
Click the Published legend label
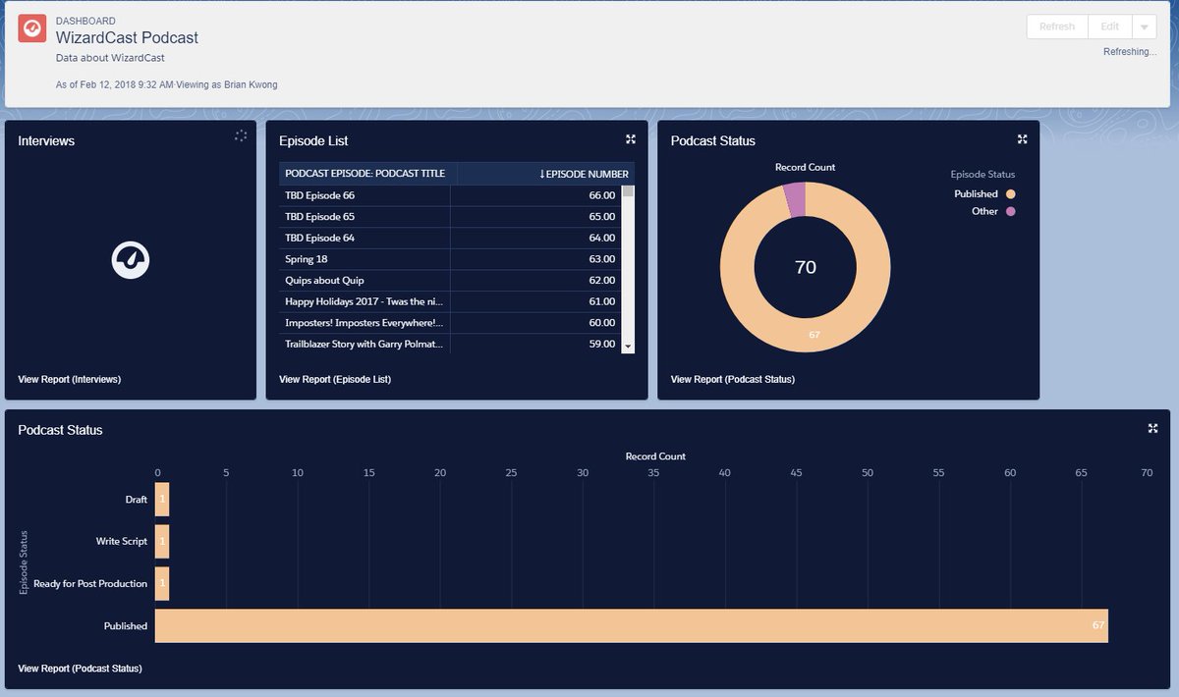976,194
